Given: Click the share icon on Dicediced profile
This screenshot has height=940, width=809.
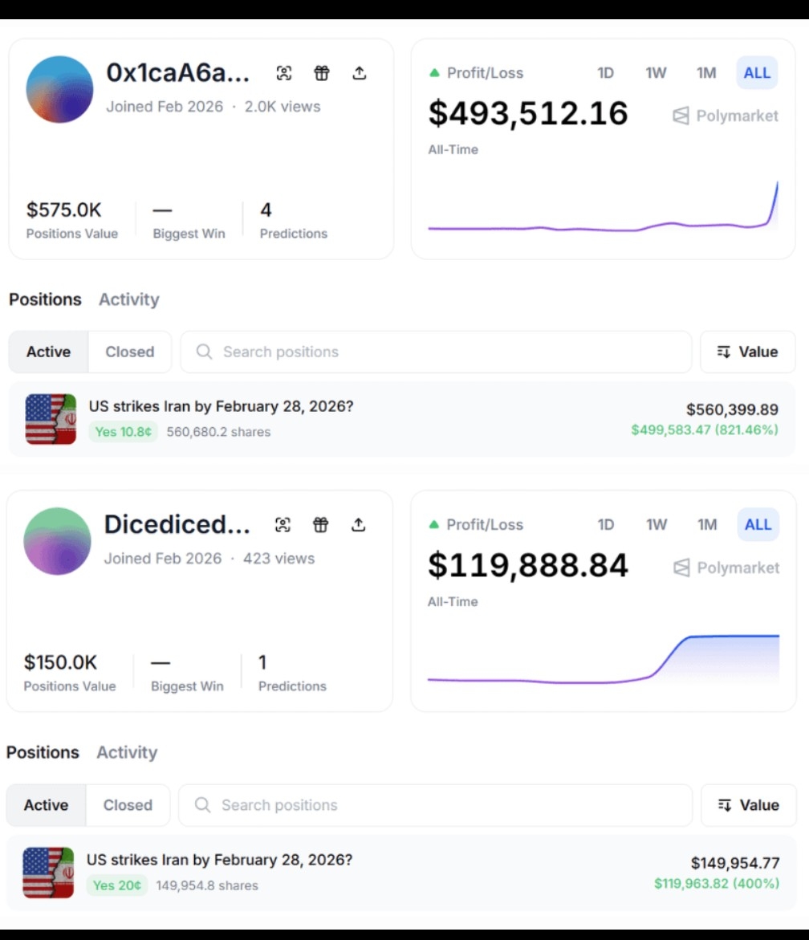Looking at the screenshot, I should (x=359, y=525).
